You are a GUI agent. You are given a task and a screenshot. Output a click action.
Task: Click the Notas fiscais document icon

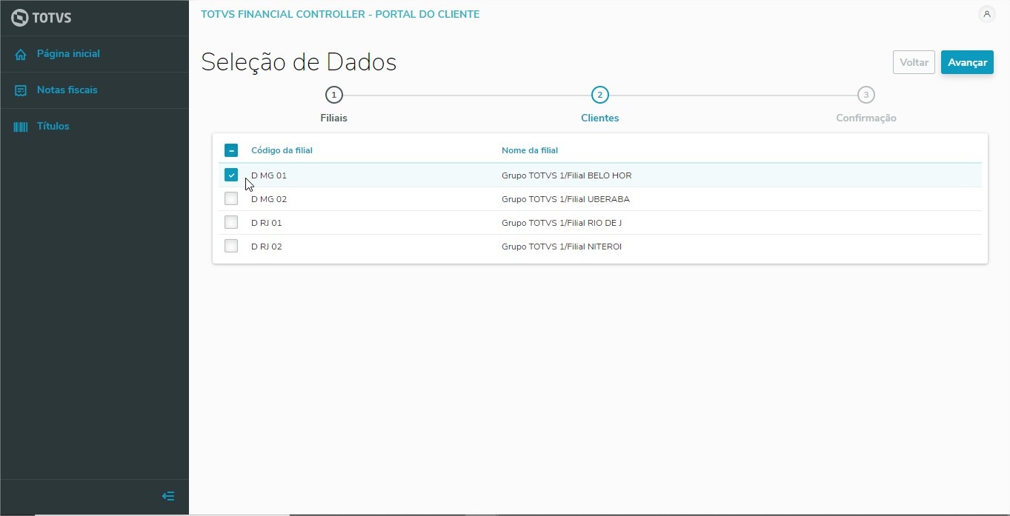[x=21, y=90]
